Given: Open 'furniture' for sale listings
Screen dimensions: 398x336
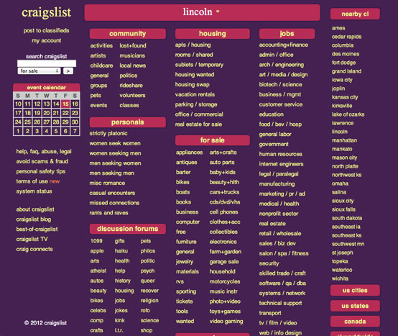Looking at the screenshot, I should [x=186, y=242].
